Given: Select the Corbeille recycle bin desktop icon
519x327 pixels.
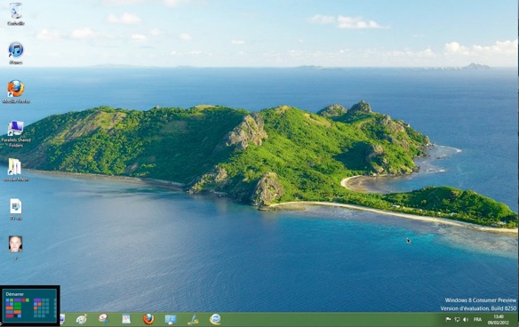Looking at the screenshot, I should (16, 14).
